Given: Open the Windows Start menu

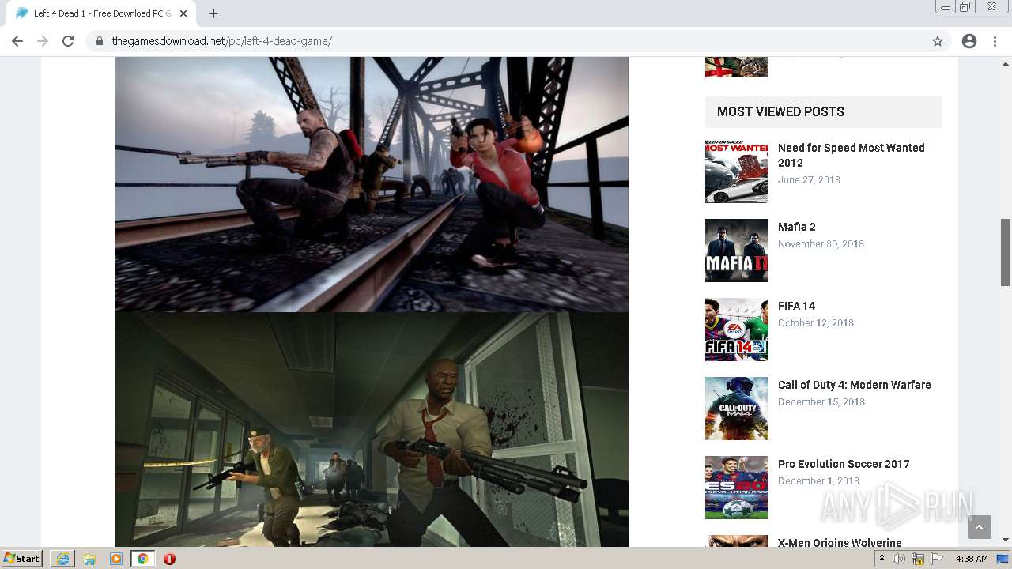Looking at the screenshot, I should 22,558.
